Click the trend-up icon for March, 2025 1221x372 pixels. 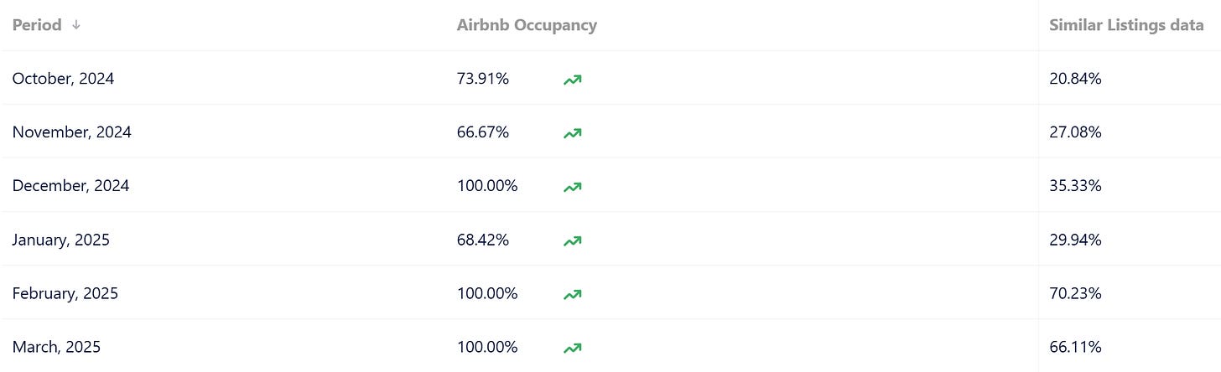pyautogui.click(x=573, y=348)
